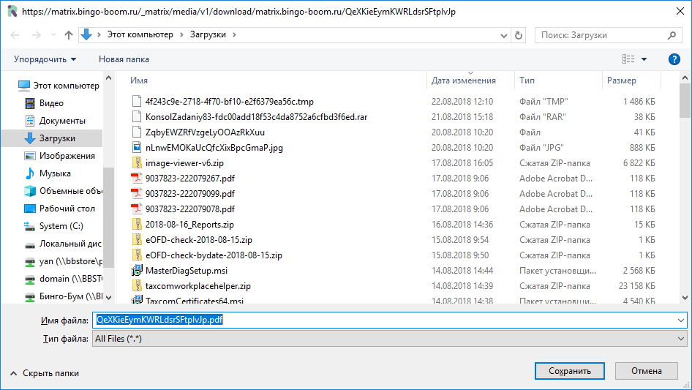Select Рабочий стол in sidebar
Screen dimensions: 692x390
click(x=59, y=209)
